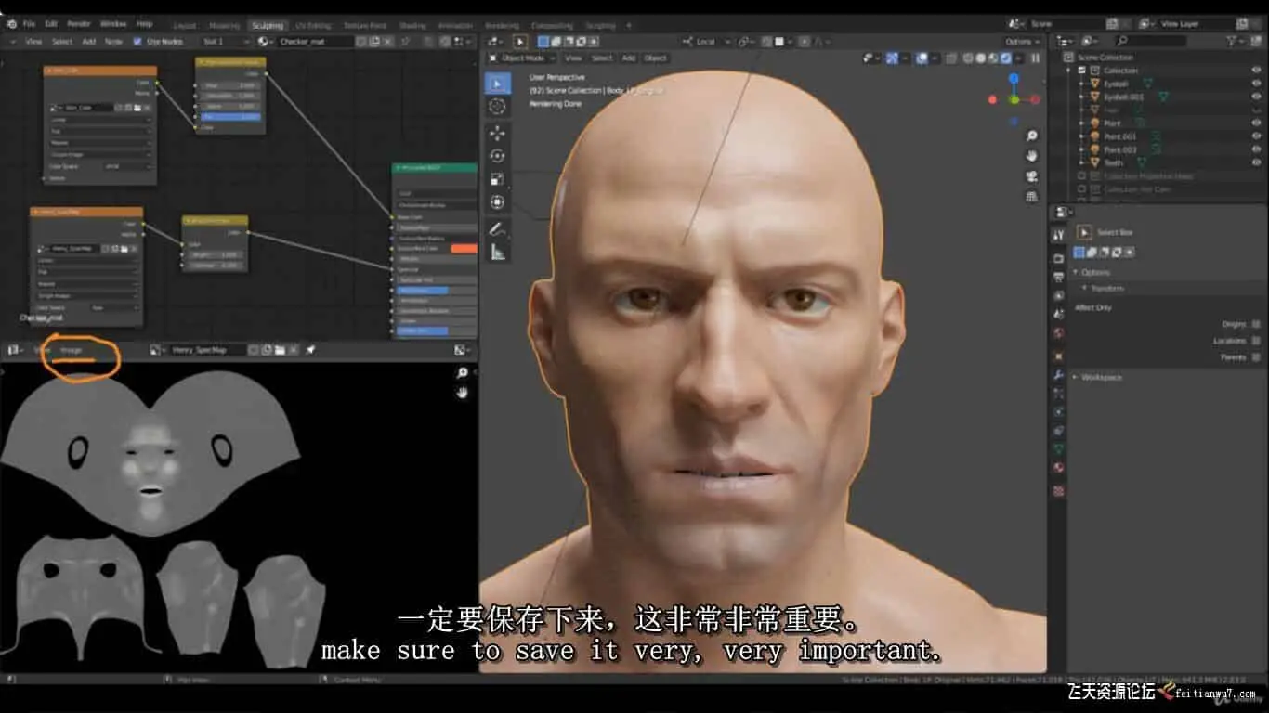Pick the Annotate pencil tool

click(x=497, y=228)
